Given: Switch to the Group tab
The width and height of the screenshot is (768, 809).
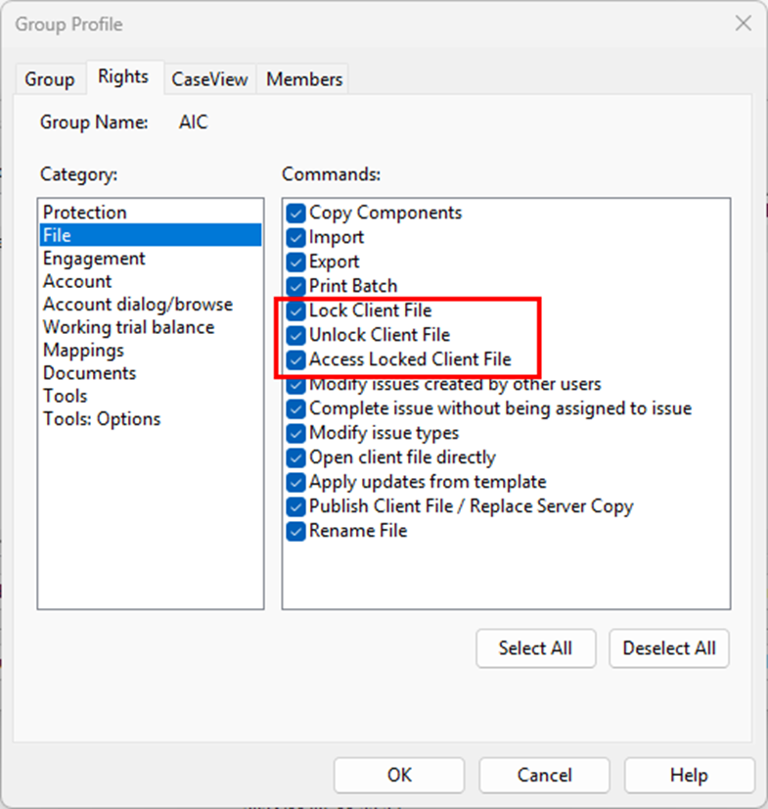Looking at the screenshot, I should pyautogui.click(x=50, y=79).
